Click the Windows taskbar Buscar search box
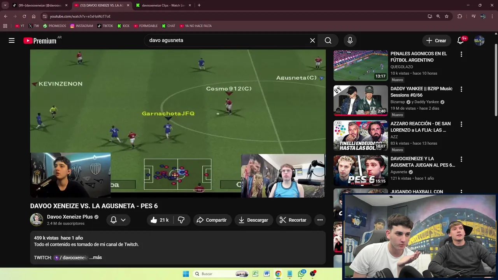This screenshot has width=498, height=280. (221, 274)
